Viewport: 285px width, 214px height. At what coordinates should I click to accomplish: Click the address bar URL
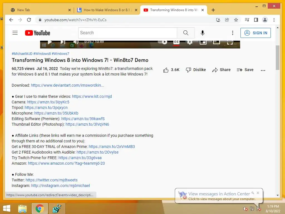[75, 20]
